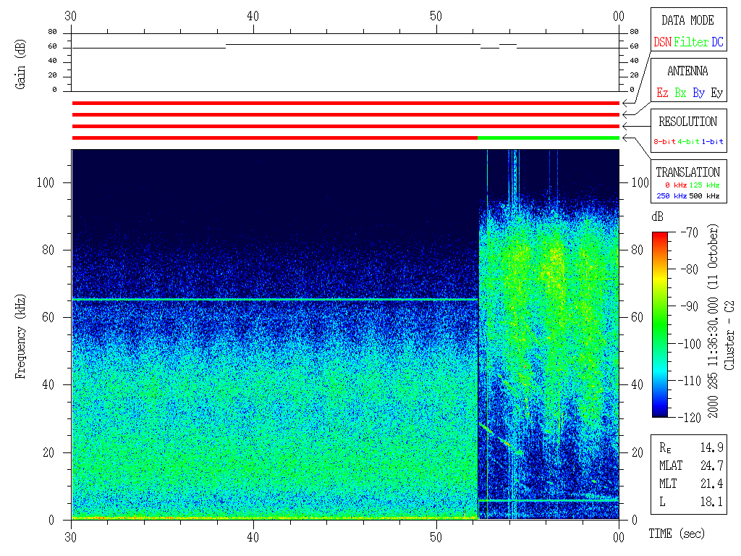Click the horizontal 65 kHz line in the spectrogram
This screenshot has height=556, width=741.
coord(275,299)
